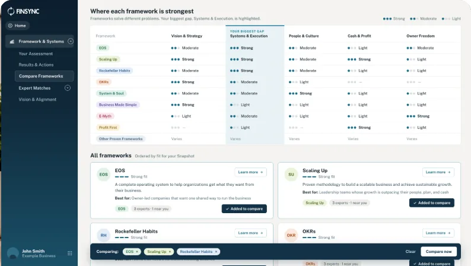Click the EOS tag on the EOS card
This screenshot has width=471, height=266.
pyautogui.click(x=122, y=209)
